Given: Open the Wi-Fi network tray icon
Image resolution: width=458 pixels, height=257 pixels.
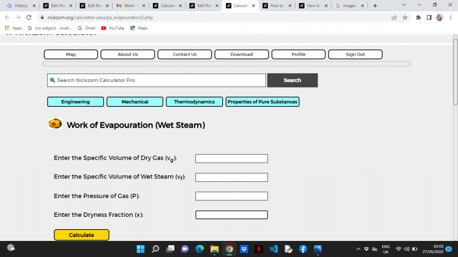Looking at the screenshot, I should (x=399, y=249).
